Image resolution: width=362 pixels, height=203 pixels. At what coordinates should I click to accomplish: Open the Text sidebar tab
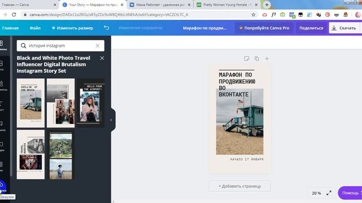pyautogui.click(x=2, y=106)
